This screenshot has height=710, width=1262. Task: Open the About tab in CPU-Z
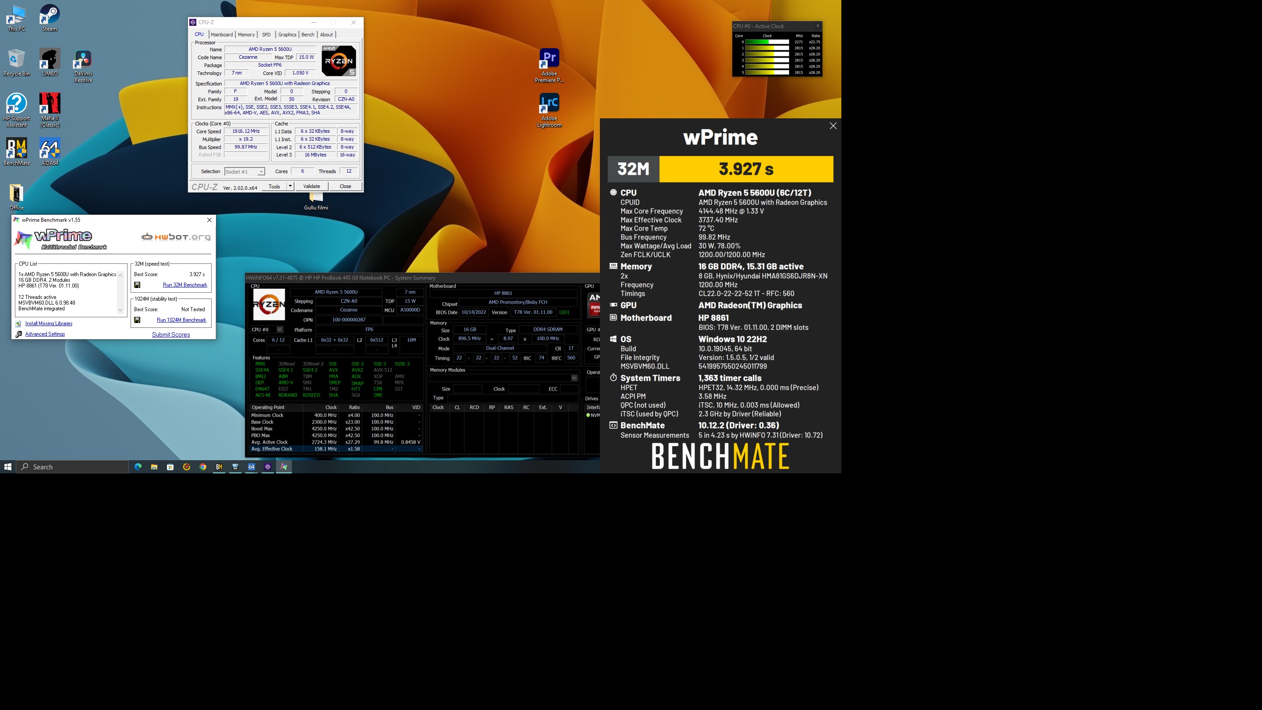coord(326,35)
